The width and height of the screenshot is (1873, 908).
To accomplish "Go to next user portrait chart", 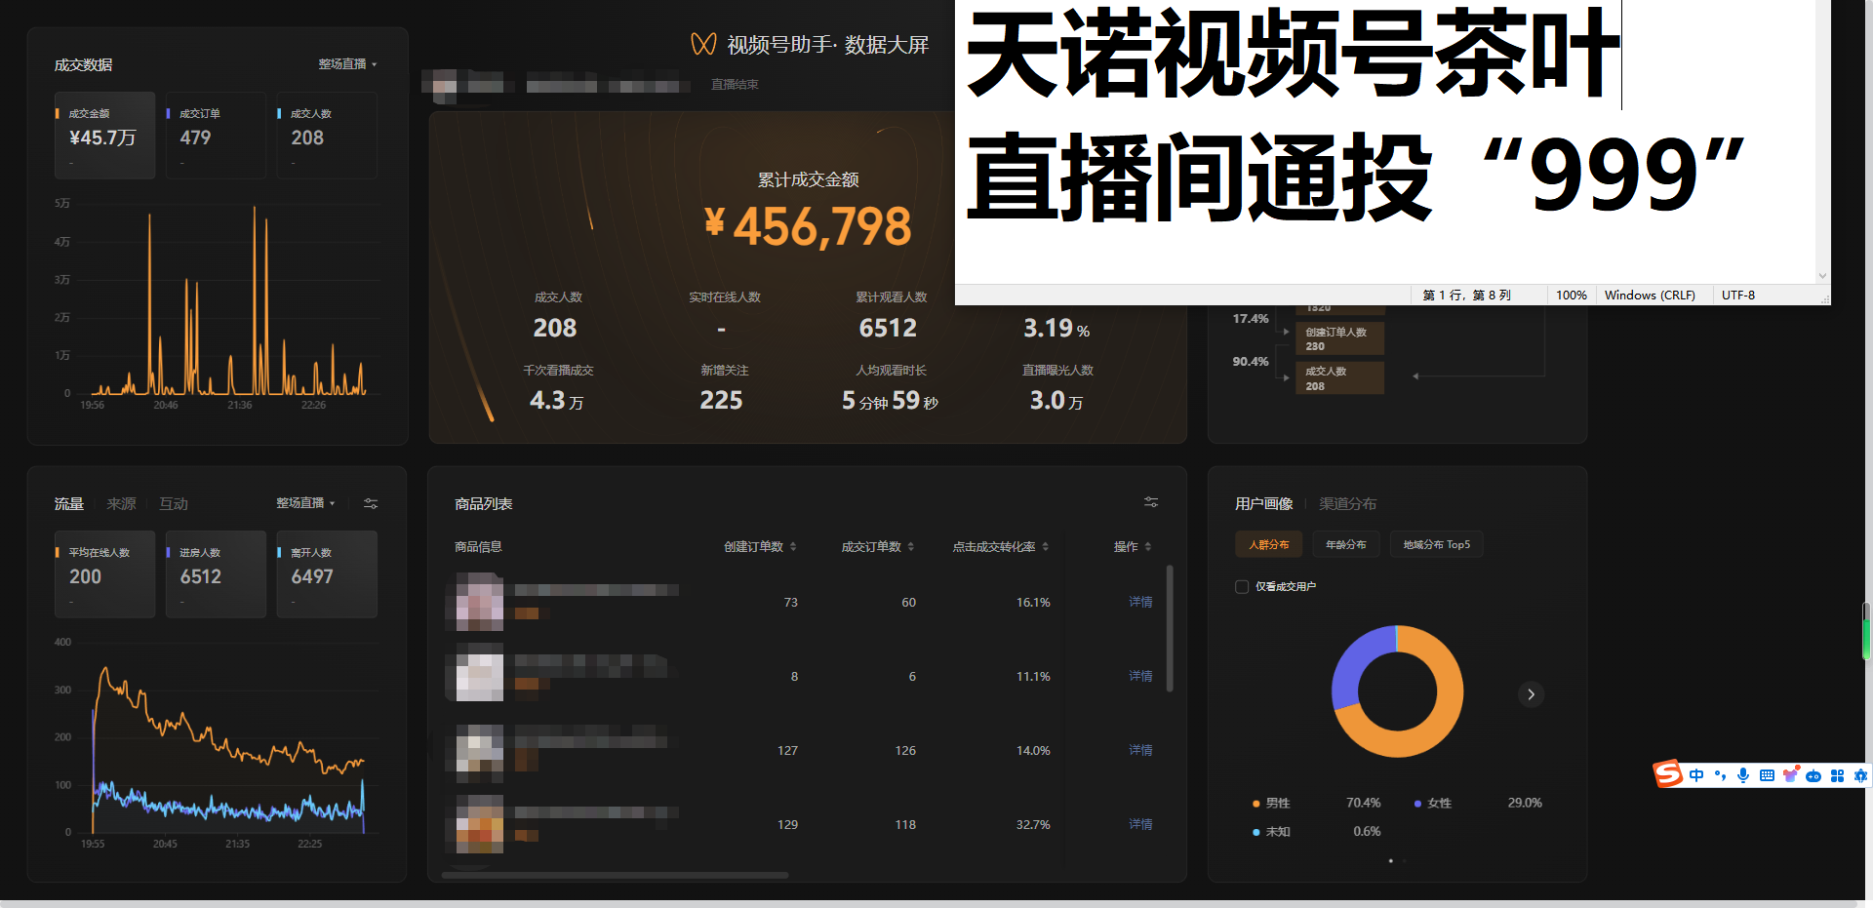I will click(1531, 694).
